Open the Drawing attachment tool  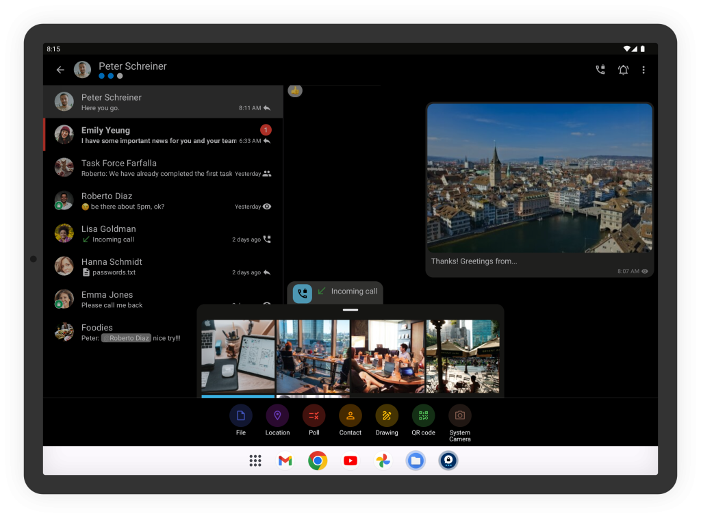pyautogui.click(x=386, y=415)
